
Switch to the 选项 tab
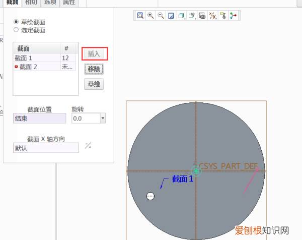point(50,3)
